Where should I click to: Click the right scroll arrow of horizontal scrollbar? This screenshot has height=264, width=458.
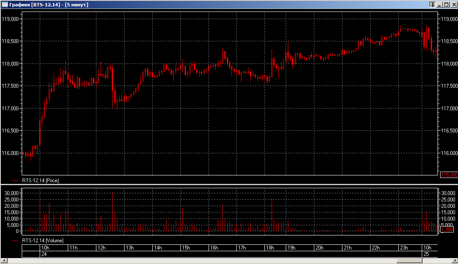453,261
